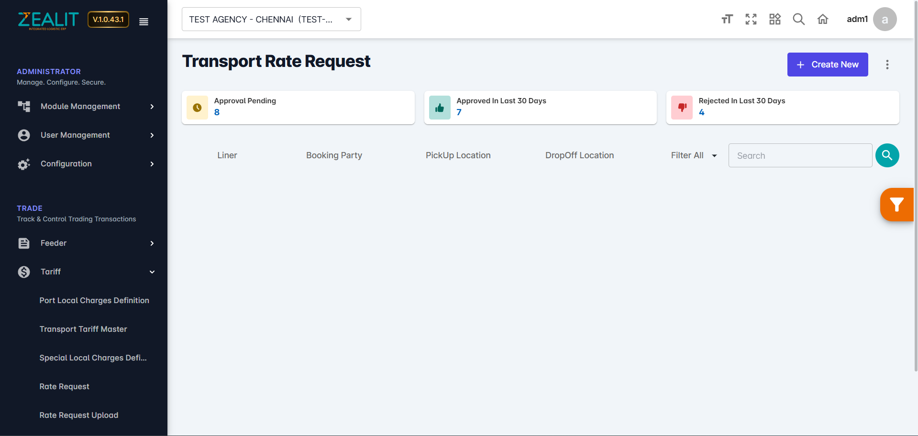Click the font size adjustment icon
Viewport: 918px width, 436px height.
(x=727, y=19)
